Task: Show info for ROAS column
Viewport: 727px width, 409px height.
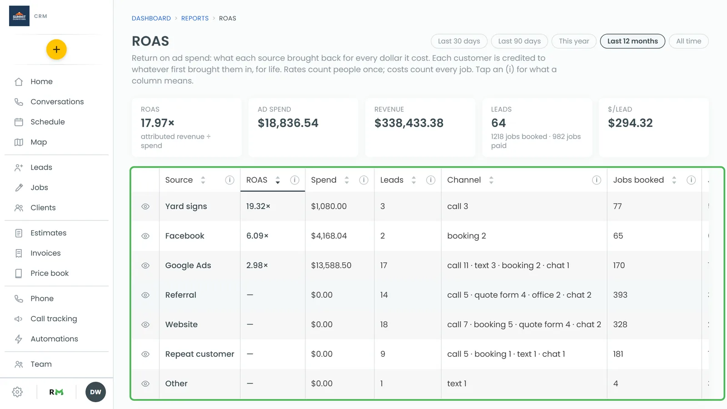Action: (x=295, y=180)
